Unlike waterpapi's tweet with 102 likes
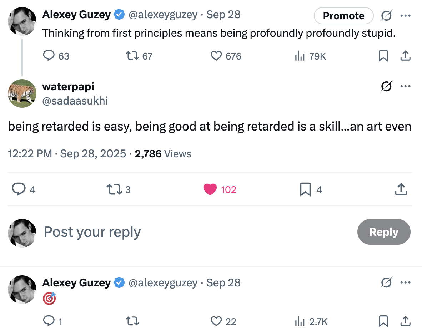This screenshot has height=336, width=422. [210, 189]
